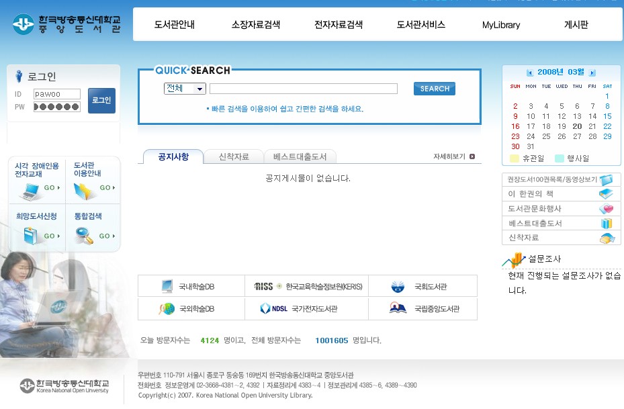Viewport: 624px width, 409px height.
Task: Open the laptop icon for 시각 장애인용 전자교재
Action: tap(31, 191)
